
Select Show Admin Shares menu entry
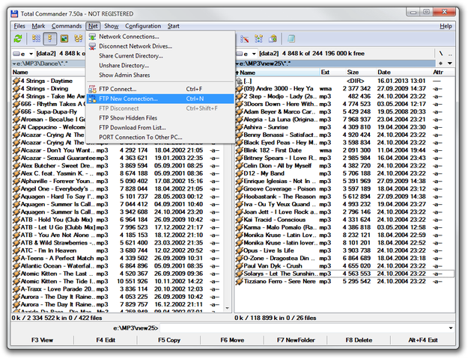[160, 75]
